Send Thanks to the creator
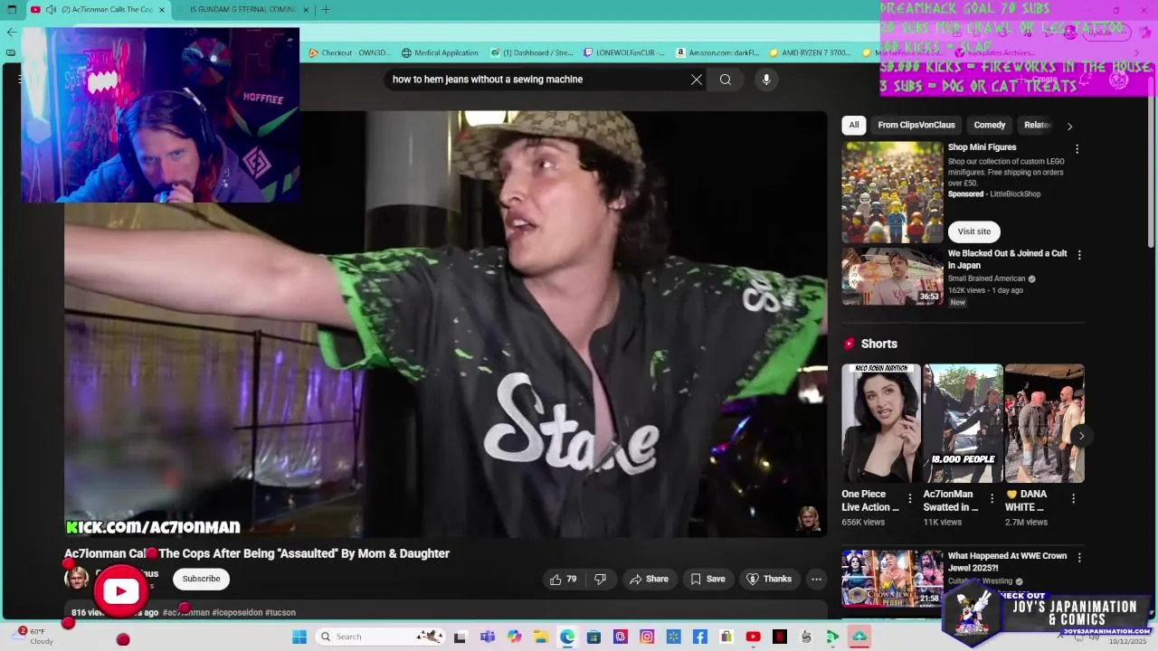The height and width of the screenshot is (651, 1158). click(769, 579)
